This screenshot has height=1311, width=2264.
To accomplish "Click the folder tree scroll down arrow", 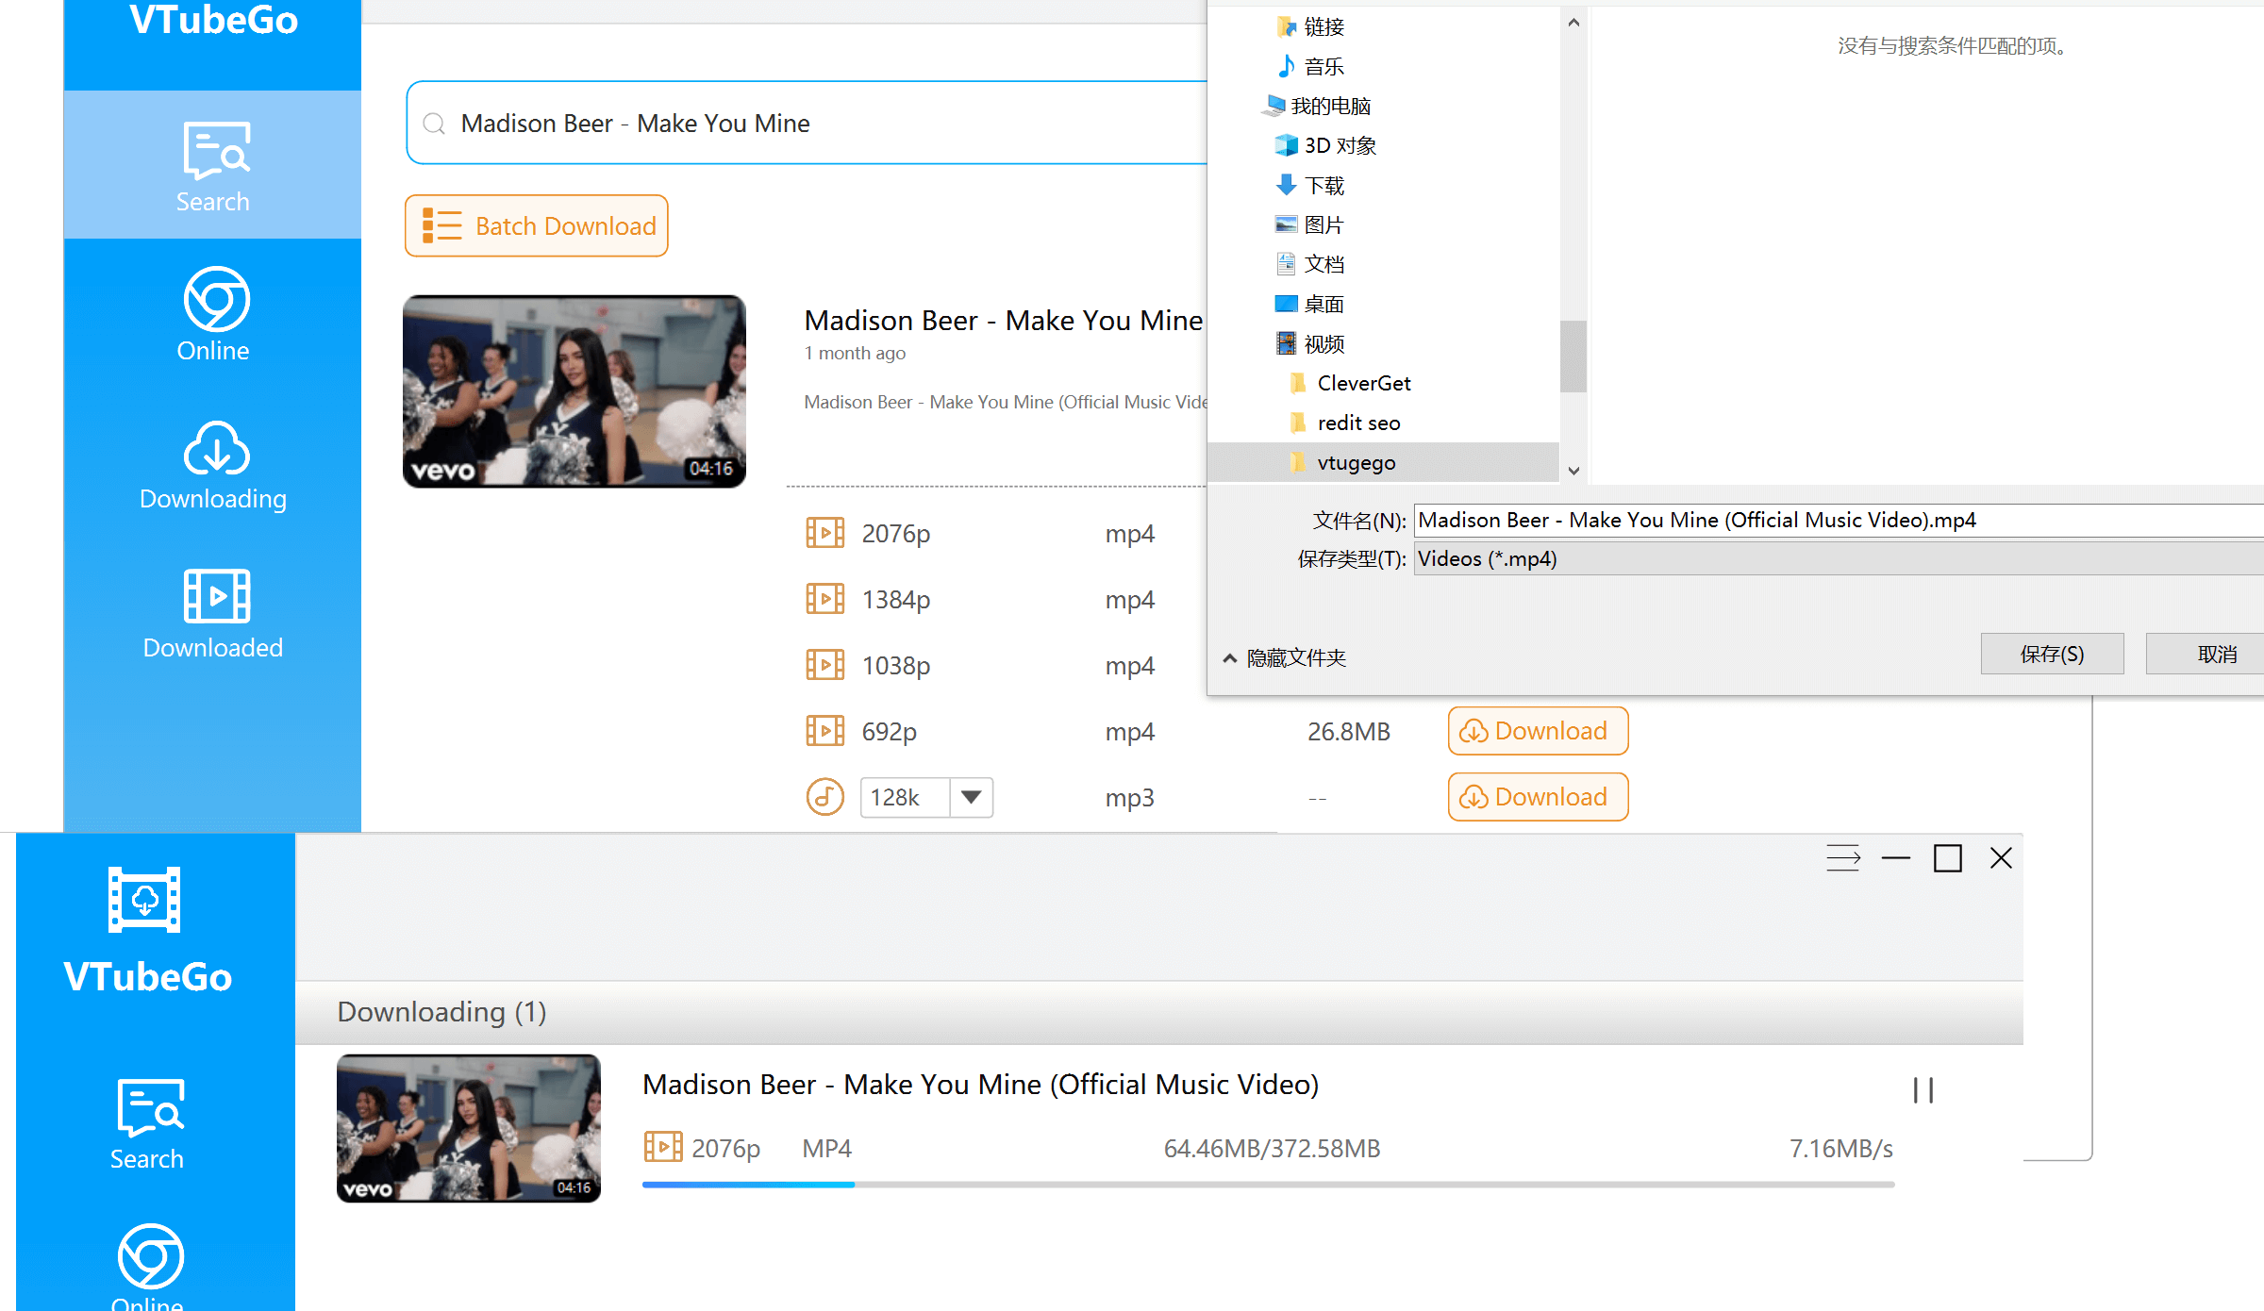I will 1573,471.
